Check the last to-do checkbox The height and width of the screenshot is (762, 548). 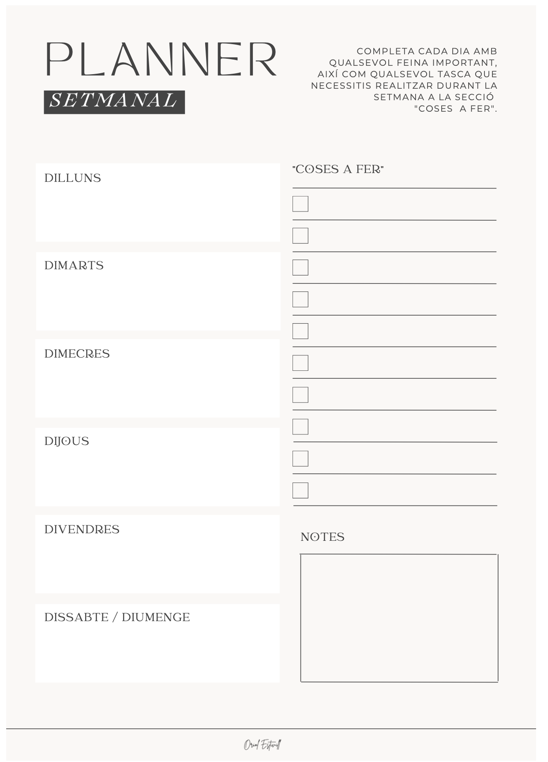[300, 490]
